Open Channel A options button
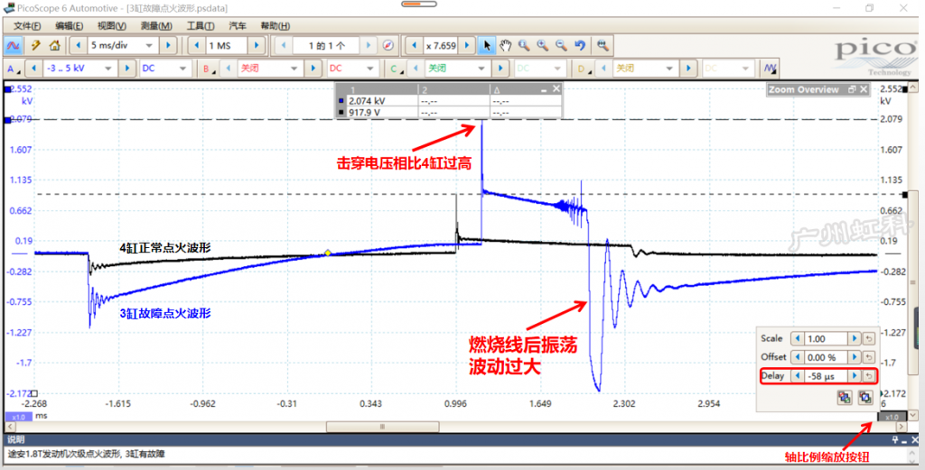 click(x=13, y=69)
